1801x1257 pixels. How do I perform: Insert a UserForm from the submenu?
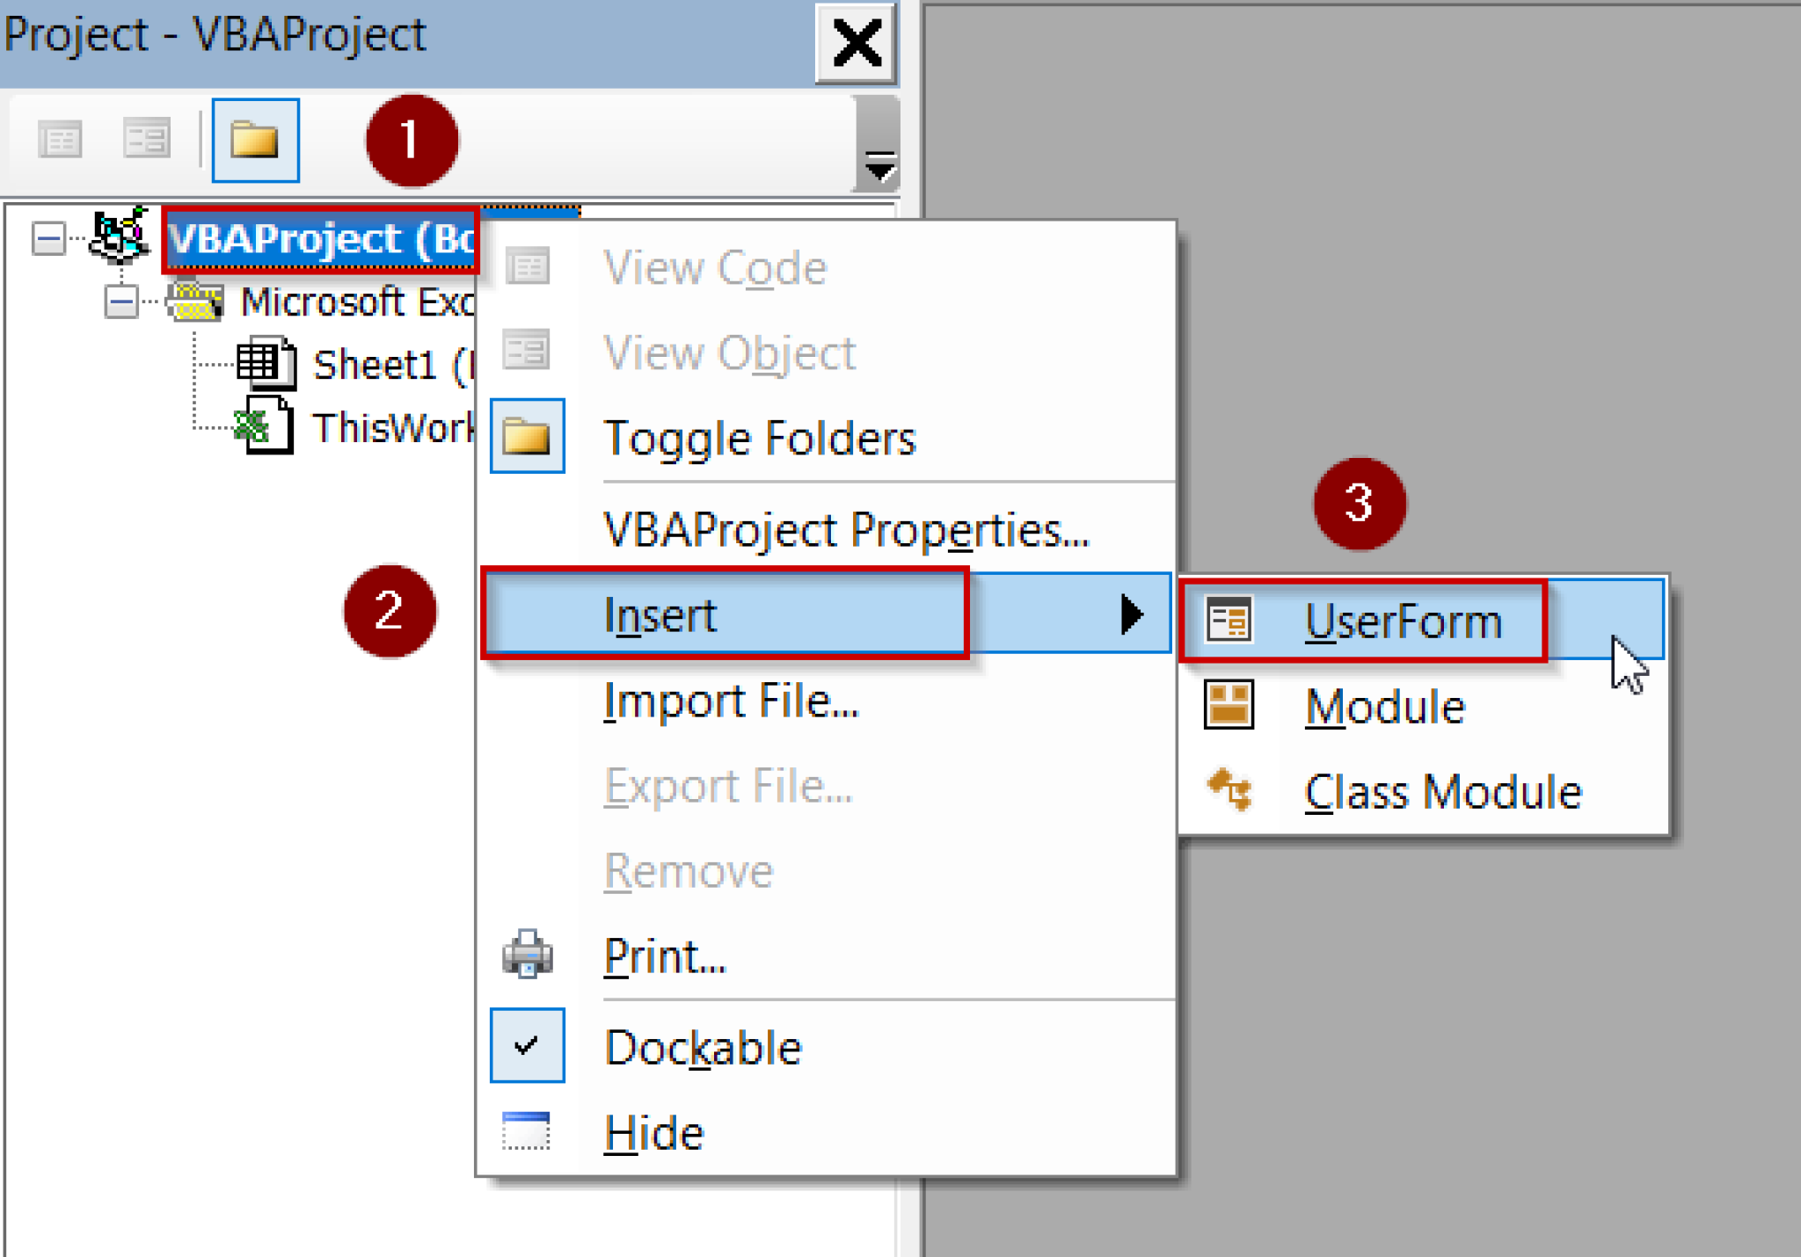click(1404, 621)
